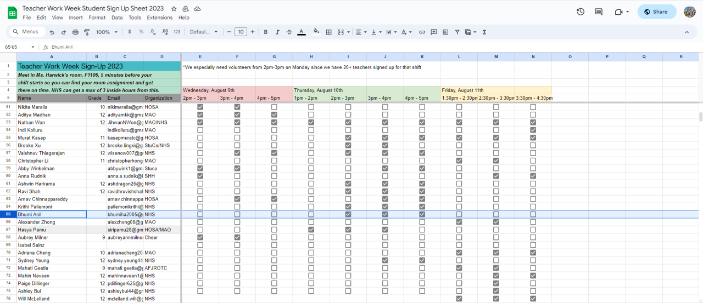Open the filter views dropdown
703x303 pixels.
point(471,32)
